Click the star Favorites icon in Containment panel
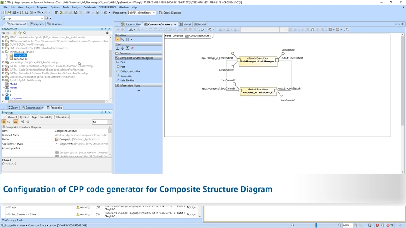This screenshot has width=406, height=228. (20, 33)
